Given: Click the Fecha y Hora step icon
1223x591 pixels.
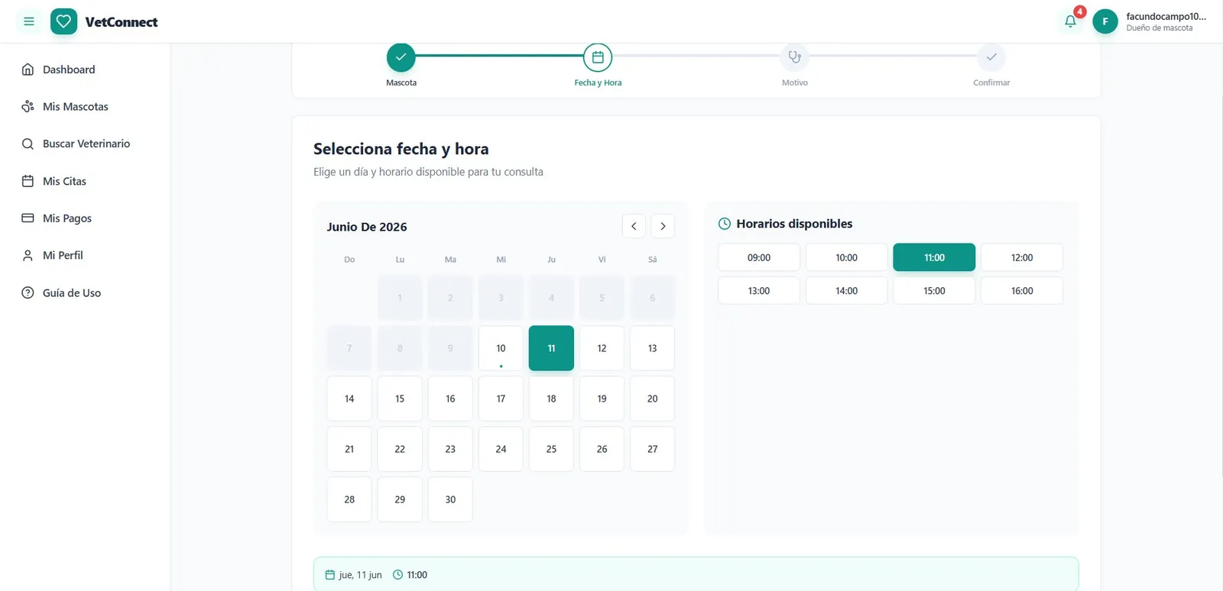Looking at the screenshot, I should pyautogui.click(x=598, y=57).
